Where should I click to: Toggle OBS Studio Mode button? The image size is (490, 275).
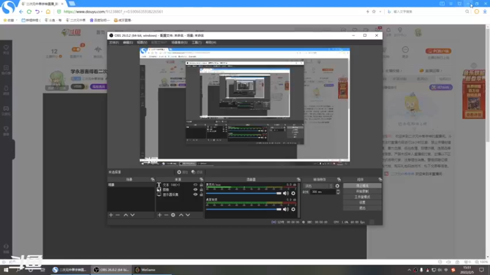click(x=362, y=197)
